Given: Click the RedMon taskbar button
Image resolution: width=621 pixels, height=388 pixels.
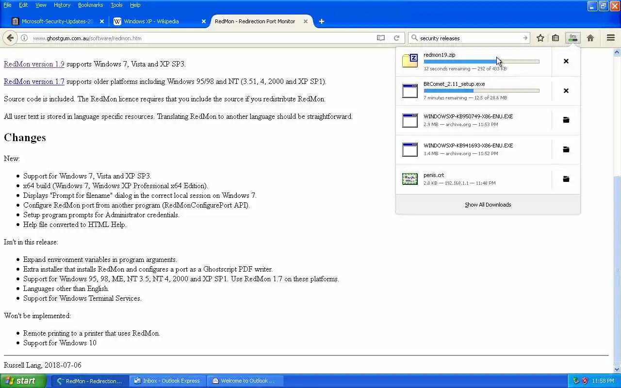Looking at the screenshot, I should pyautogui.click(x=90, y=381).
